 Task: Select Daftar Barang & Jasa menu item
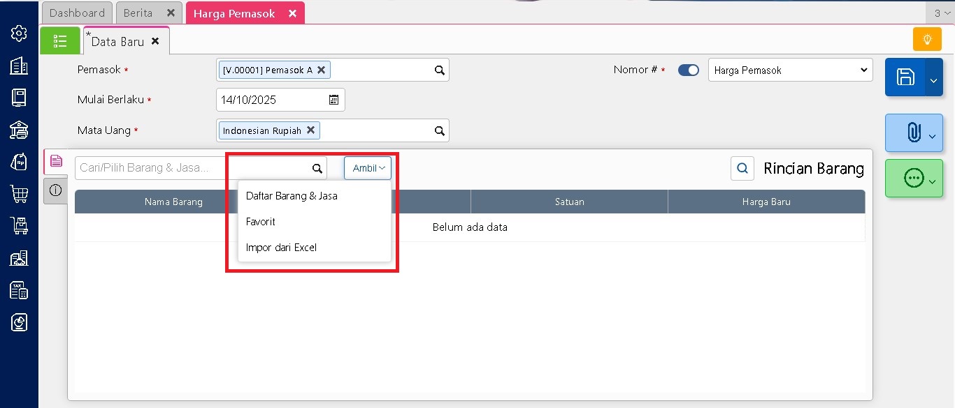[292, 196]
